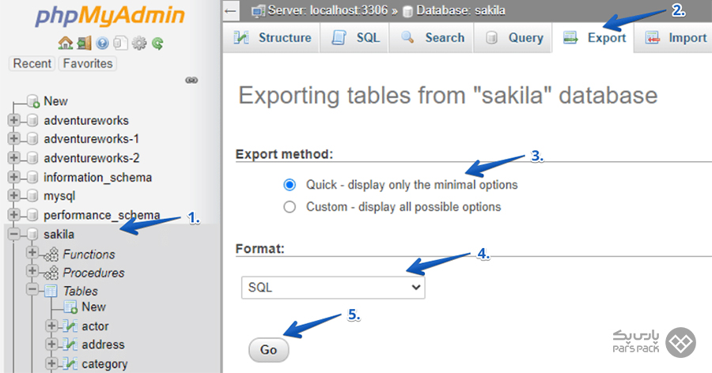Click the Recent button
This screenshot has height=373, width=712.
click(32, 63)
